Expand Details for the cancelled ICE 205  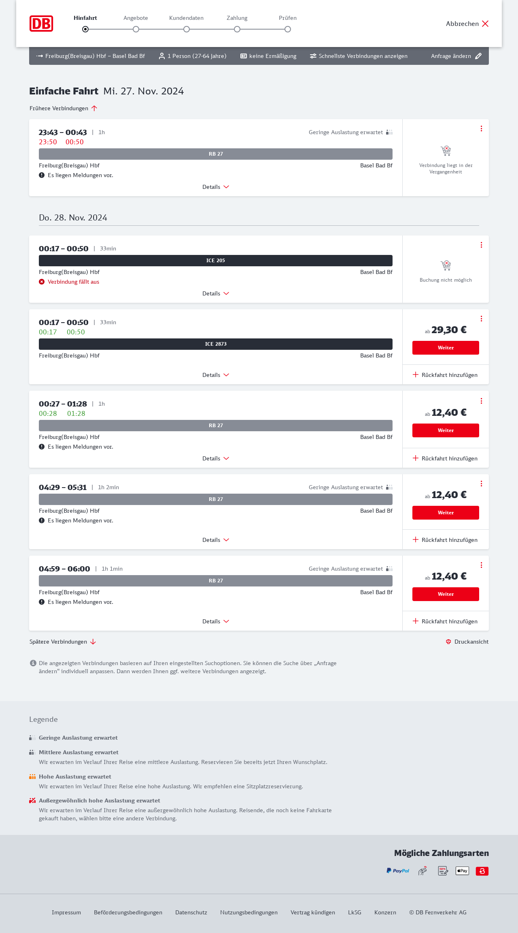[x=215, y=293]
